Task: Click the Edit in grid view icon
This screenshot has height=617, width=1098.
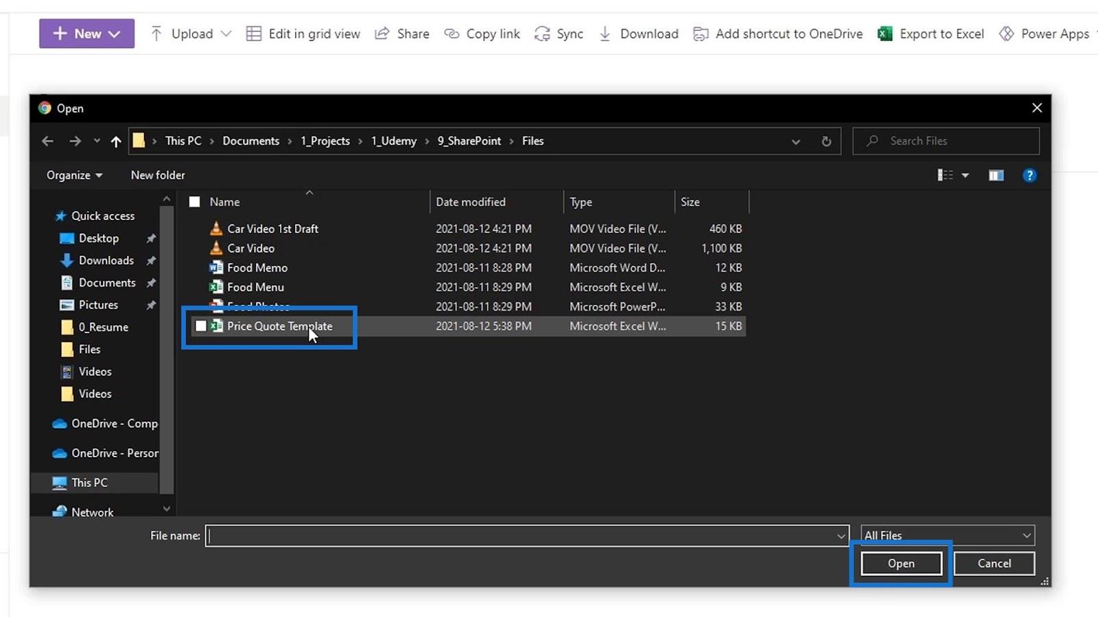Action: click(x=254, y=34)
